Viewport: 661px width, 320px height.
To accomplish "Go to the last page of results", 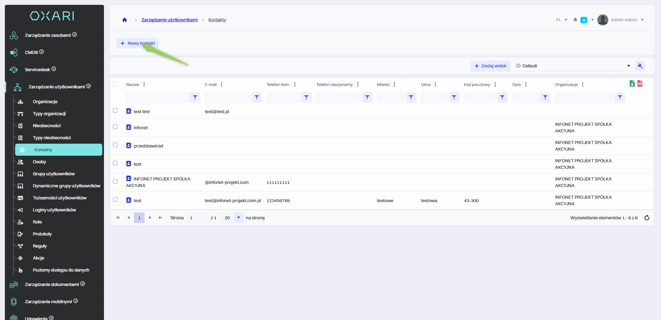I will (x=160, y=218).
